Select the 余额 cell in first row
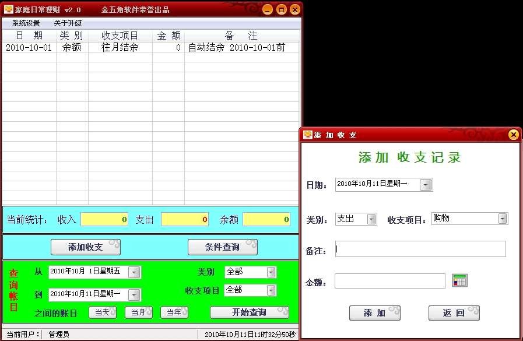The height and width of the screenshot is (341, 523). (72, 47)
